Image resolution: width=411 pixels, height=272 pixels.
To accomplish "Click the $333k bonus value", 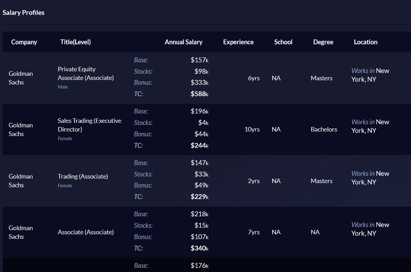I will coord(200,83).
